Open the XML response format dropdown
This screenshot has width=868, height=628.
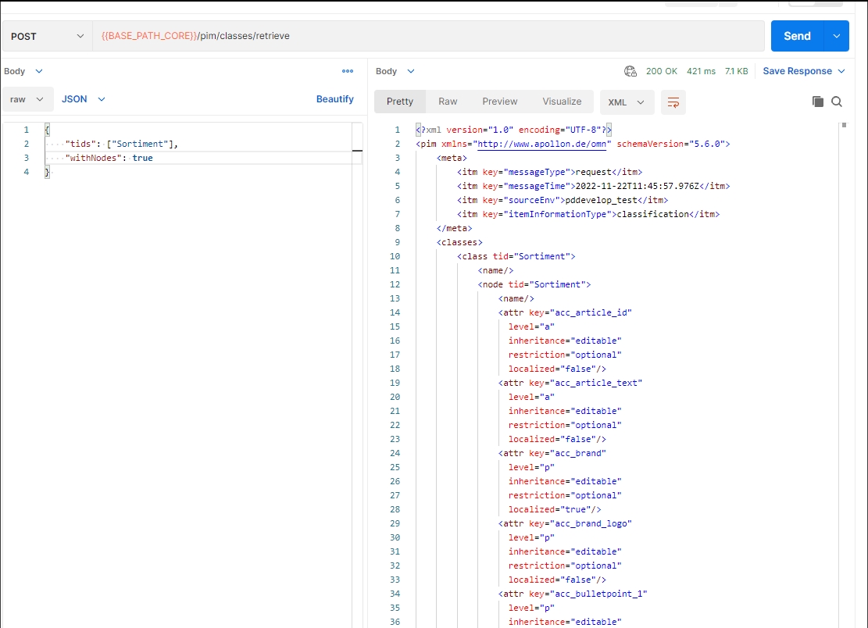[x=627, y=102]
